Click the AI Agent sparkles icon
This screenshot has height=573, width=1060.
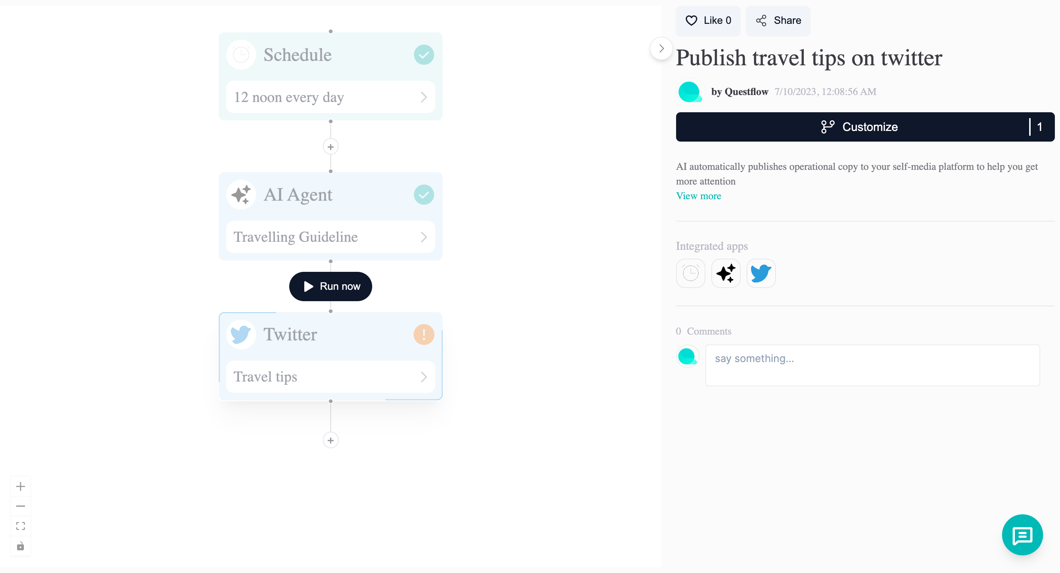[241, 194]
